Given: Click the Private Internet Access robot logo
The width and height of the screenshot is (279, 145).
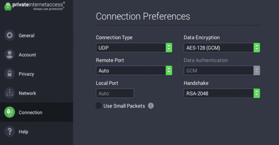Looking at the screenshot, I should pos(8,7).
